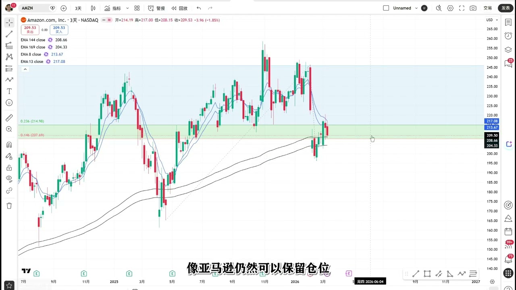Open the brushes and shapes tool

[9, 80]
